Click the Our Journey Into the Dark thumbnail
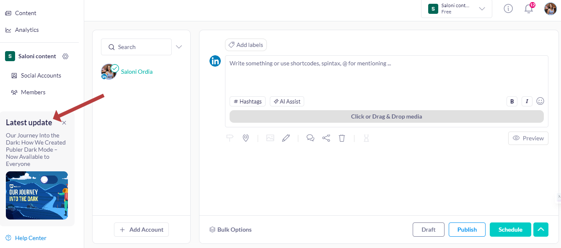Viewport: 561px width, 248px height. click(x=37, y=195)
